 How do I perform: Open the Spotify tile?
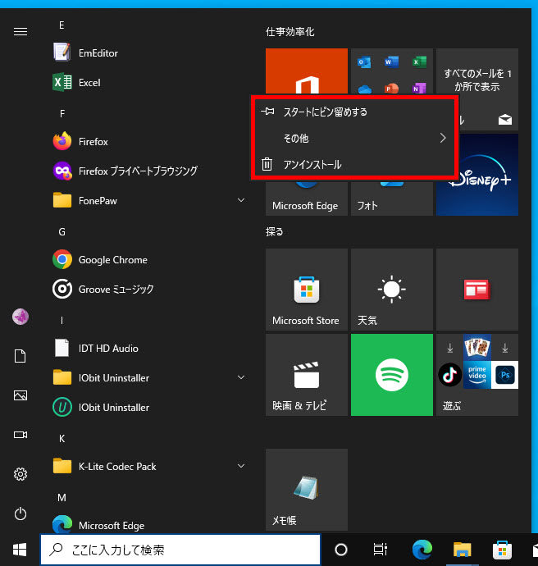click(x=391, y=375)
